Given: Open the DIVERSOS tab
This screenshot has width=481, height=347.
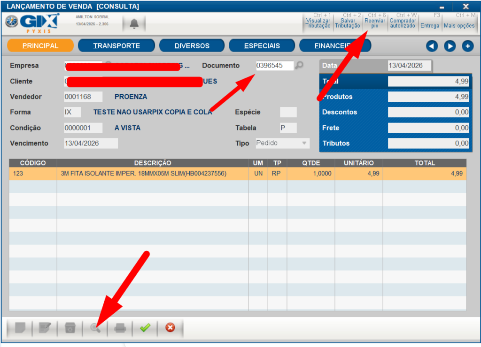Looking at the screenshot, I should click(192, 46).
